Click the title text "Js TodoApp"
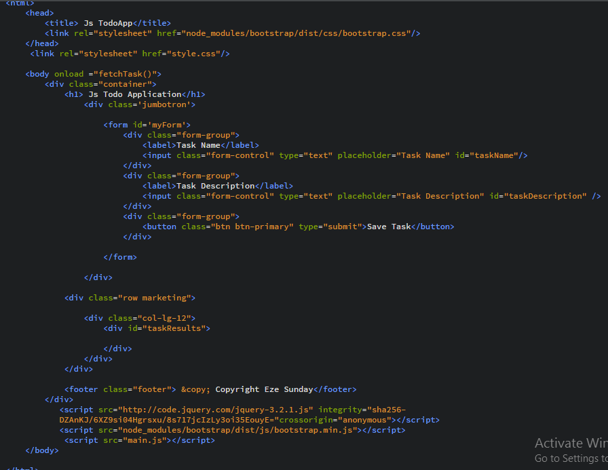The height and width of the screenshot is (470, 608). (108, 23)
